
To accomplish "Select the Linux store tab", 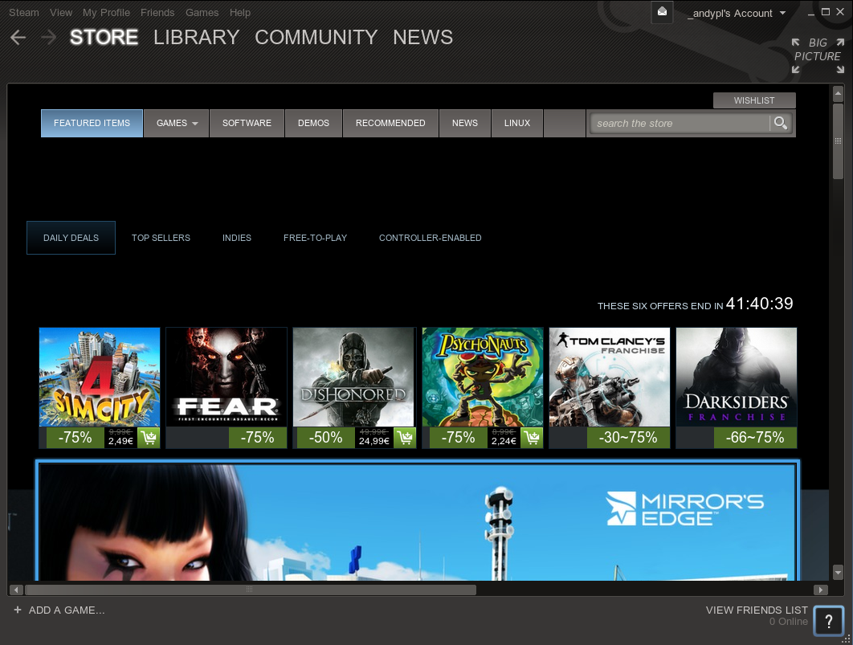I will [x=516, y=124].
